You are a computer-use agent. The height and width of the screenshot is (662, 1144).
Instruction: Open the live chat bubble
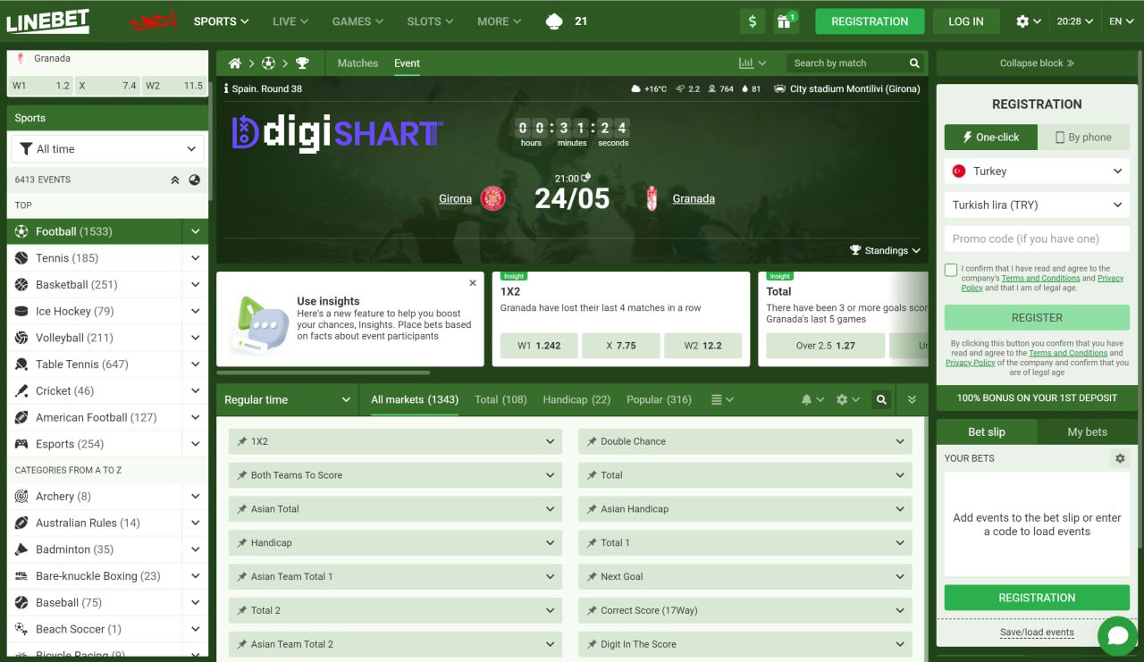(1117, 635)
